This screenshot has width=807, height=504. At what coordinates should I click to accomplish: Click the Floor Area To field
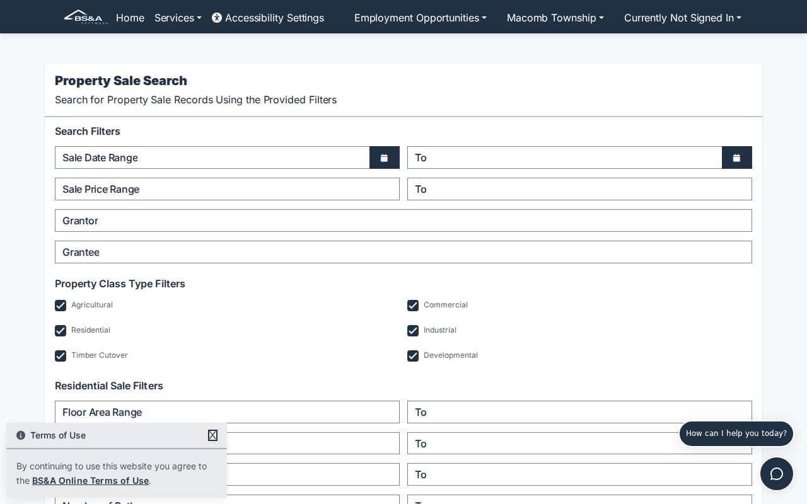click(579, 412)
